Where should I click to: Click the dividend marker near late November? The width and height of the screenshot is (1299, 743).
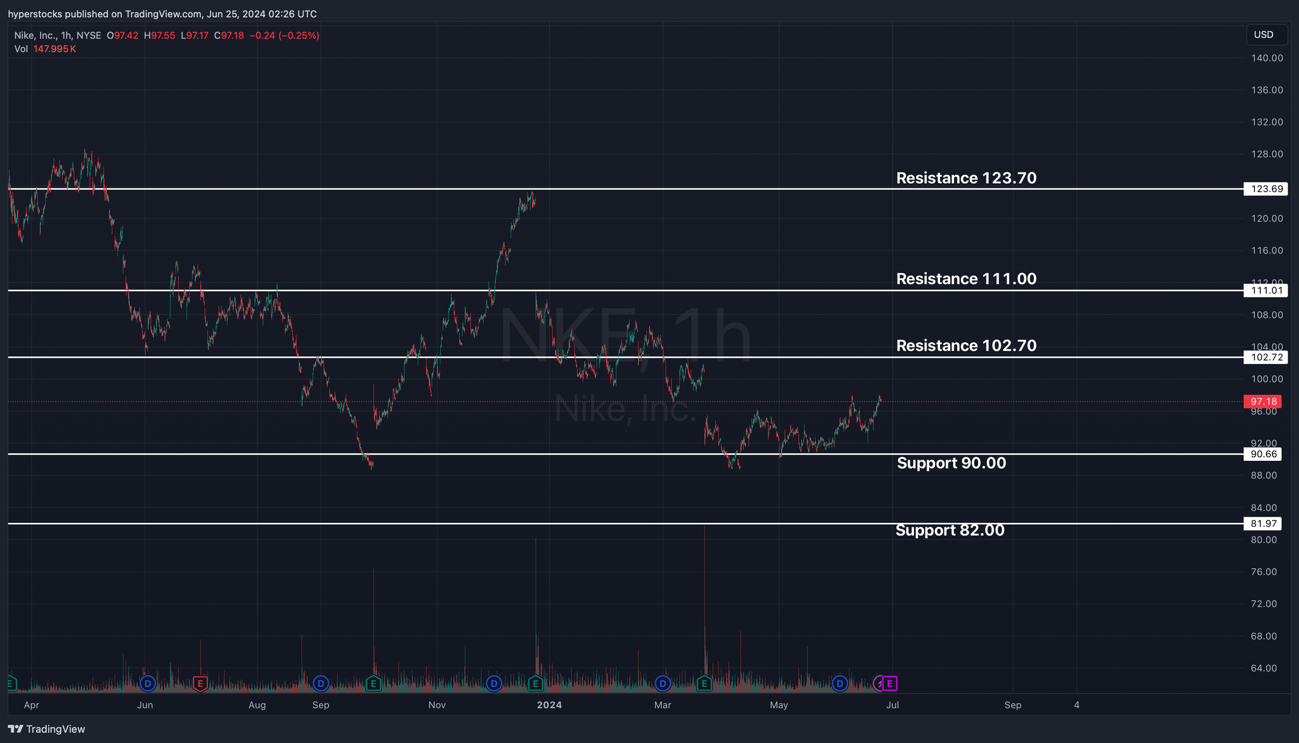493,683
